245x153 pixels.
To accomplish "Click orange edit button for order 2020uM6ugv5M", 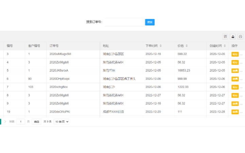I will pos(235,54).
